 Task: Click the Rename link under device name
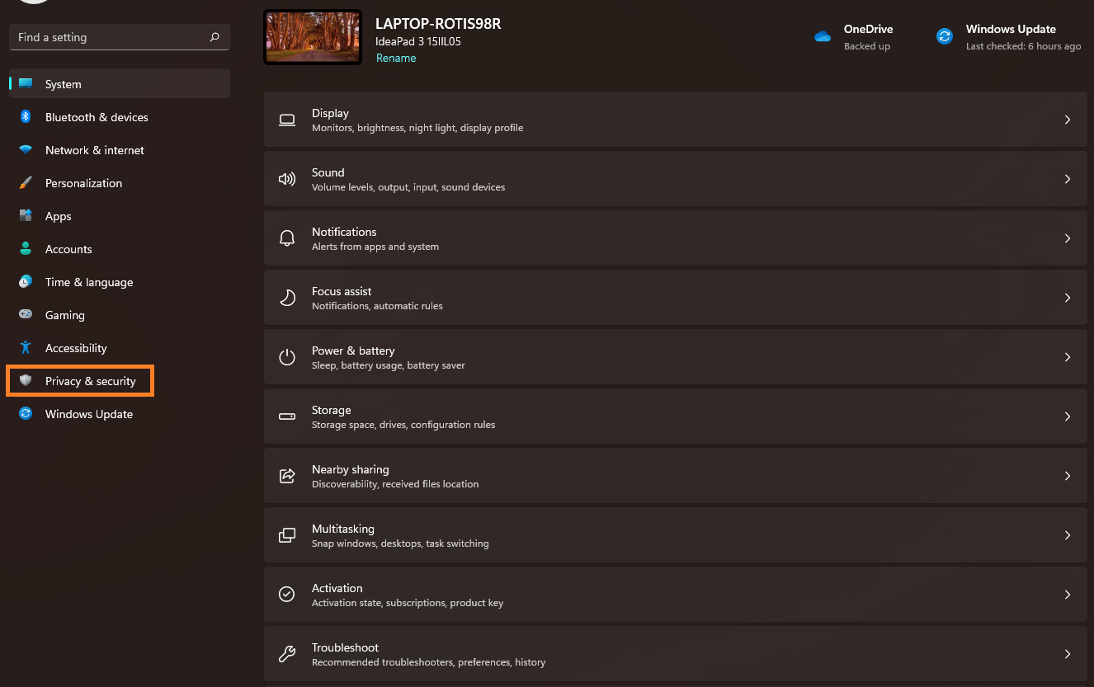click(x=396, y=58)
